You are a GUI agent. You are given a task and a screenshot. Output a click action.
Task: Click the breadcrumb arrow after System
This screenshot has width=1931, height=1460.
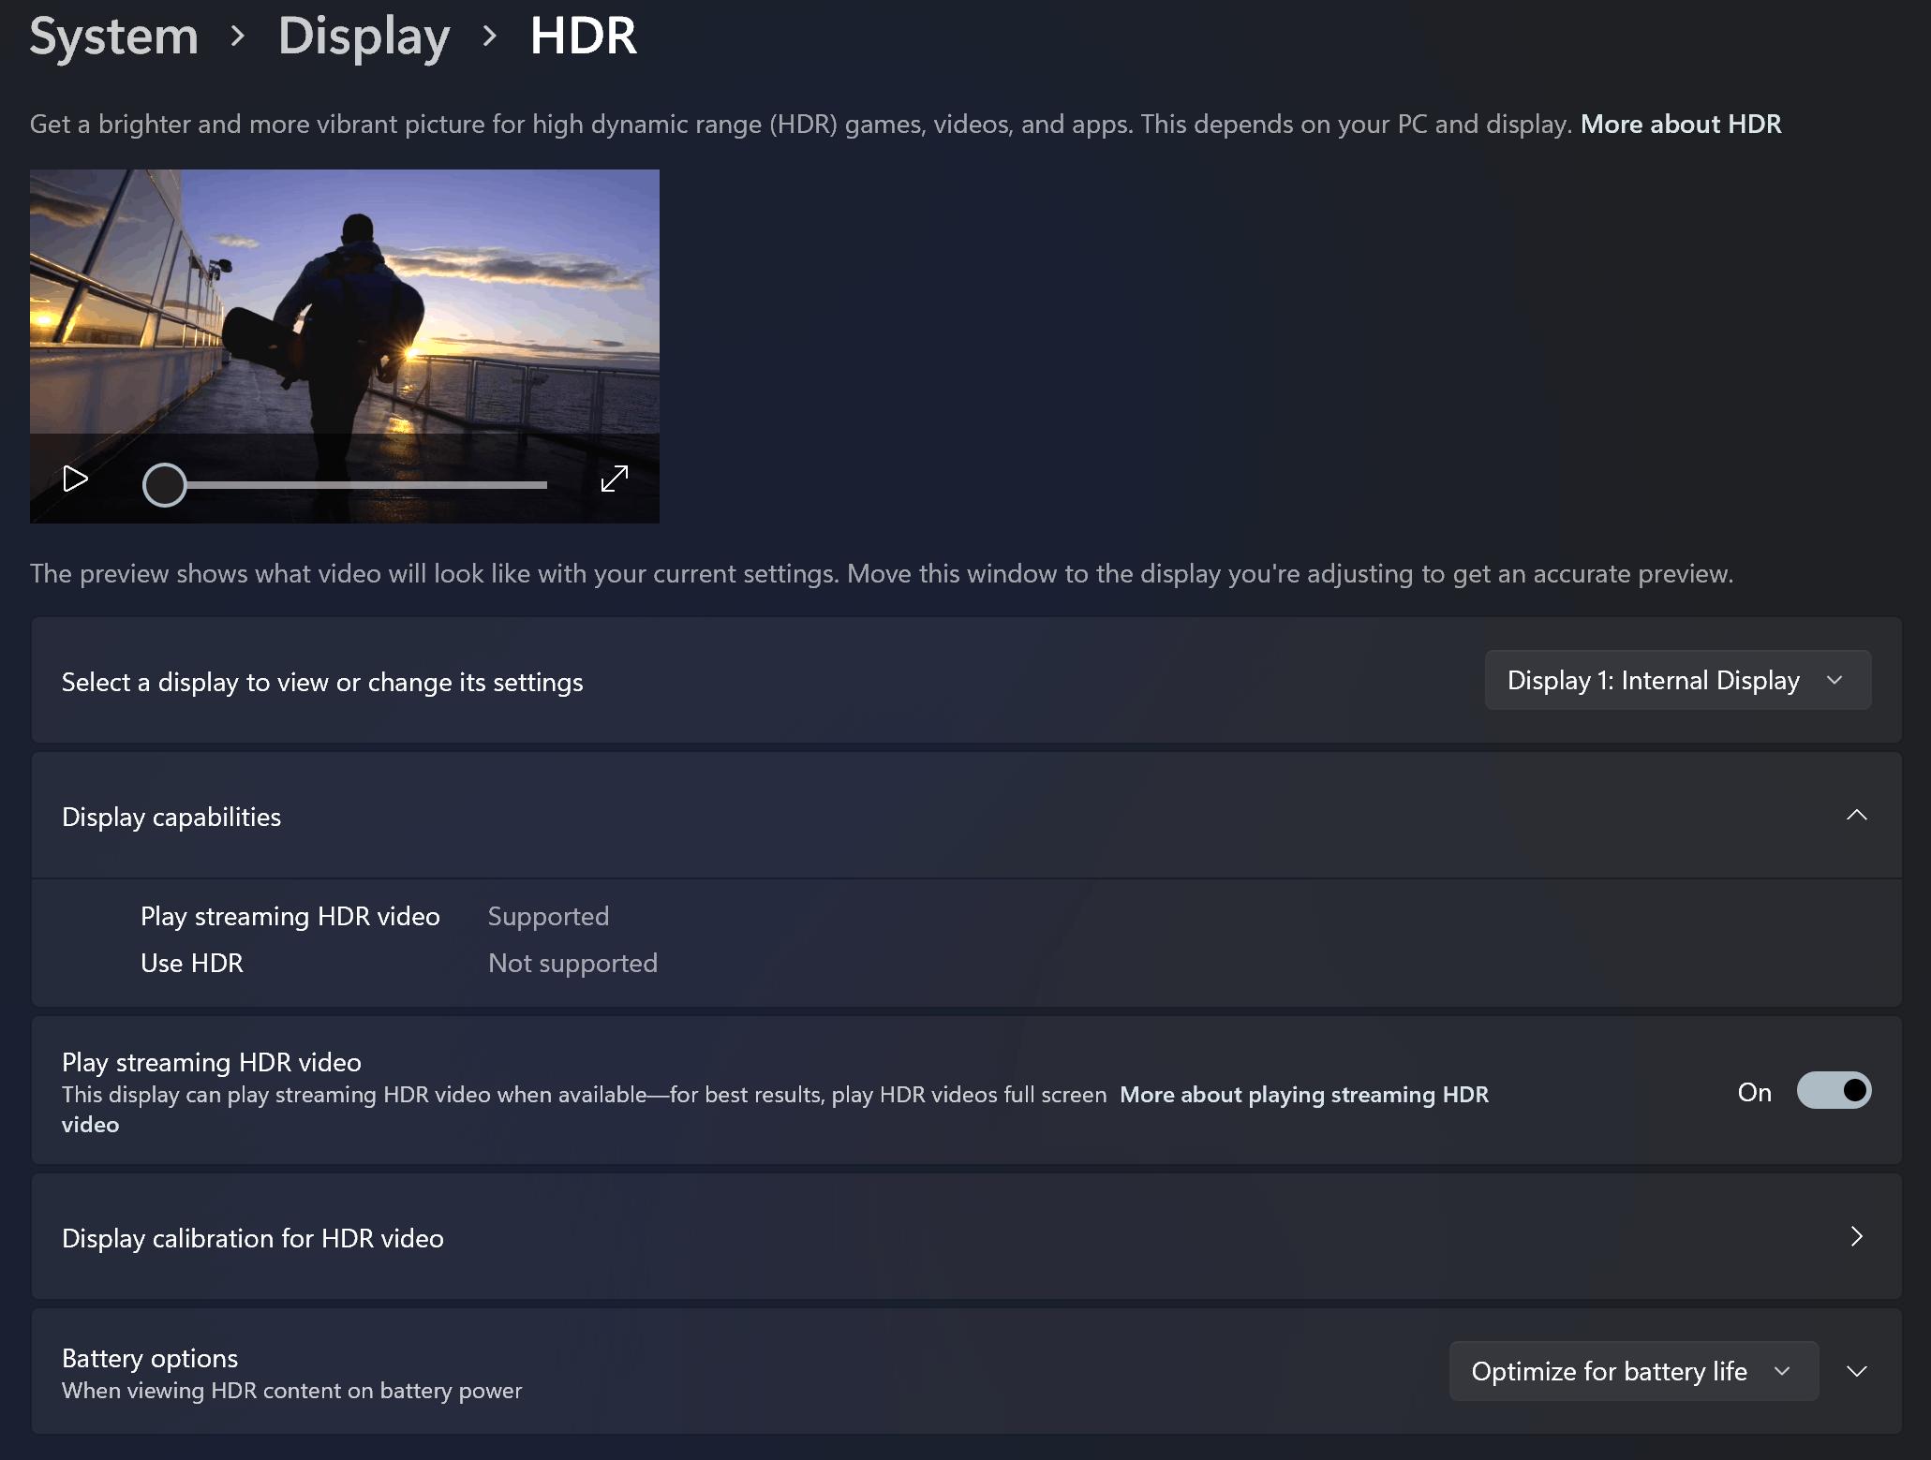pyautogui.click(x=238, y=37)
